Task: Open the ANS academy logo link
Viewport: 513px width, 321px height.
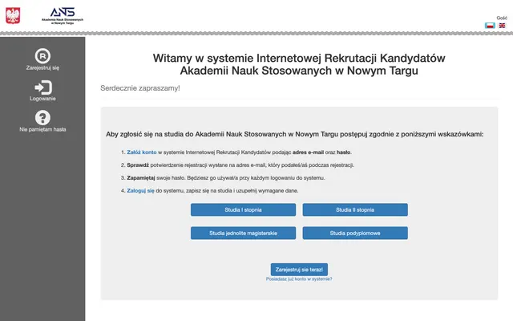Action: coord(63,16)
